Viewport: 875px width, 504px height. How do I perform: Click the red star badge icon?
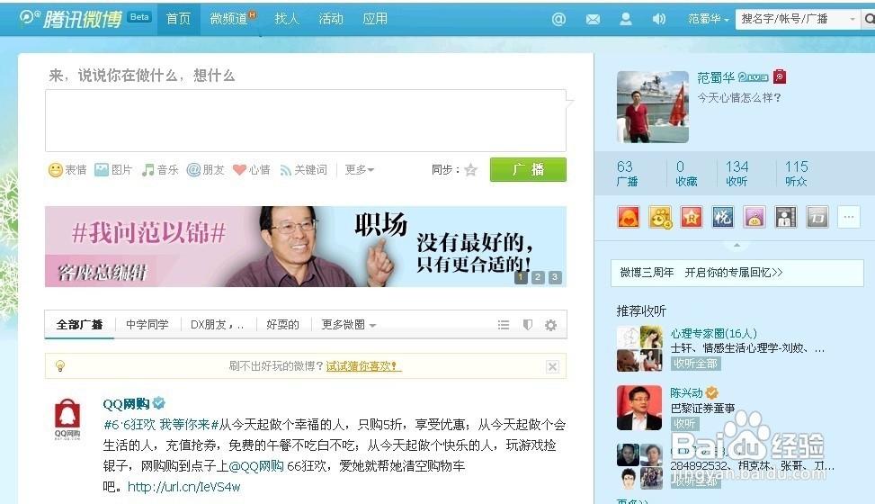pos(692,217)
